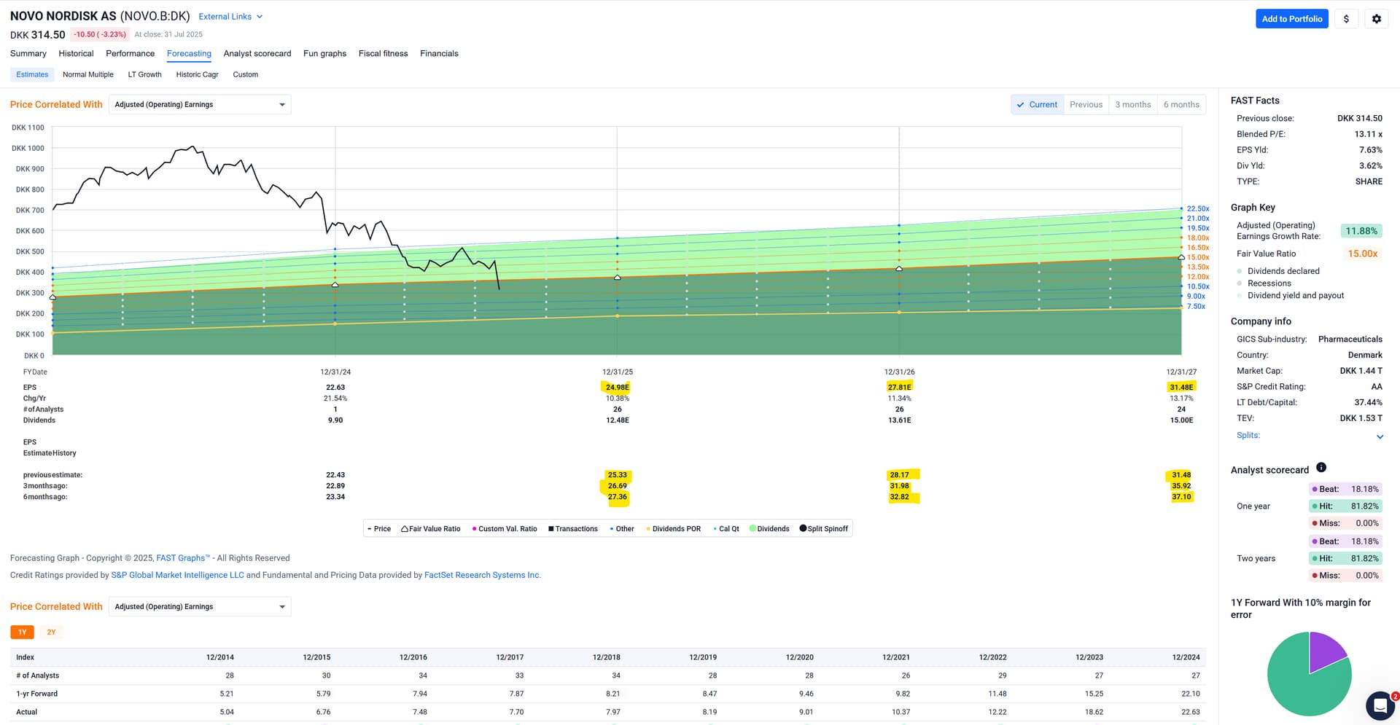1400x725 pixels.
Task: Open the Financials tab
Action: click(439, 53)
